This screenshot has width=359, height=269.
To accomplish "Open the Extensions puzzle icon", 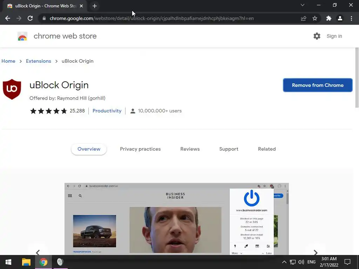I will [329, 18].
